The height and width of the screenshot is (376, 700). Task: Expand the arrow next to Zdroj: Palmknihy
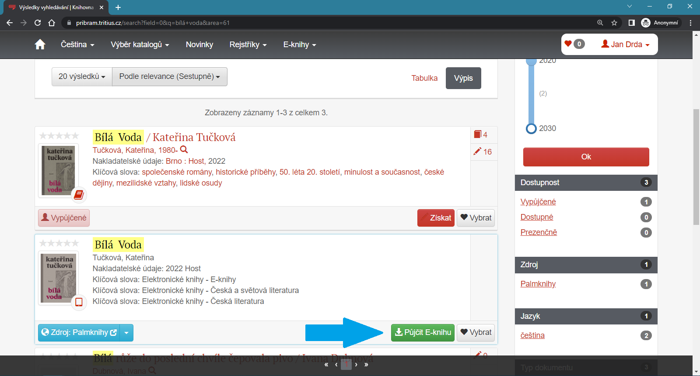pyautogui.click(x=126, y=333)
